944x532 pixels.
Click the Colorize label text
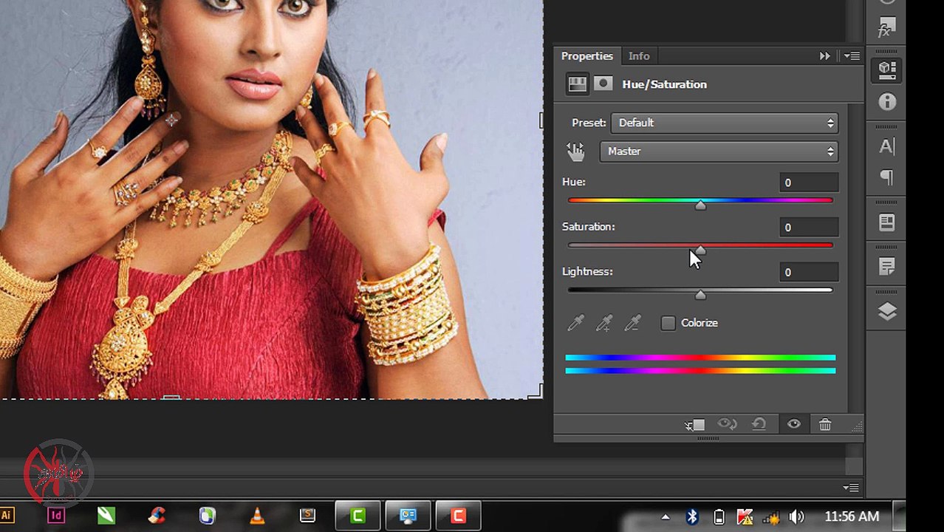click(x=699, y=323)
